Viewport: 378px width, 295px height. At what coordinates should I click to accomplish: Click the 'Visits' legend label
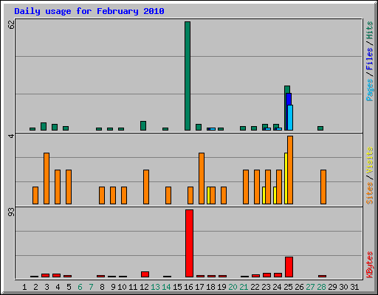coord(370,161)
